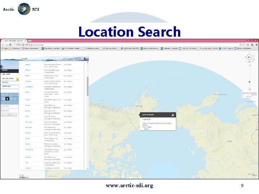
Task: Zoom in with map plus button
Action: pyautogui.click(x=250, y=65)
